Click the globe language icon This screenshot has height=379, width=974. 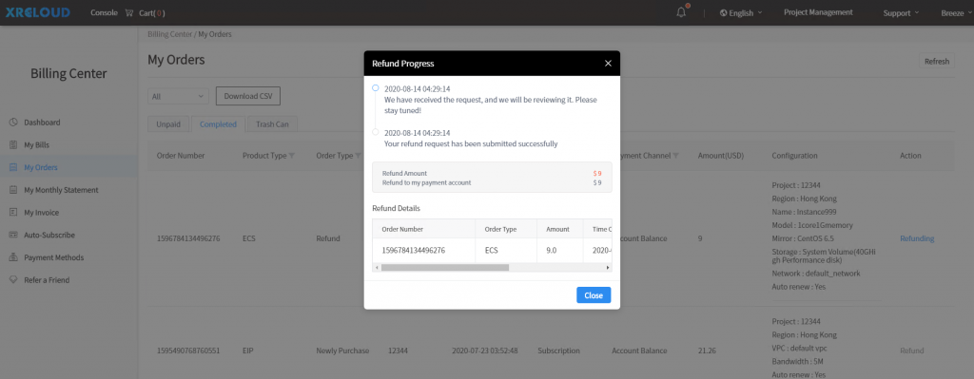click(x=723, y=13)
